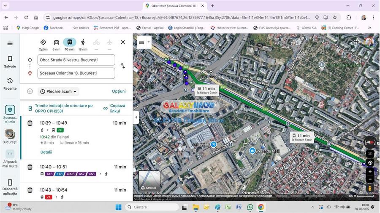Open the Google apps grid on the map
Viewport: 380px width, 213px height.
[x=356, y=42]
